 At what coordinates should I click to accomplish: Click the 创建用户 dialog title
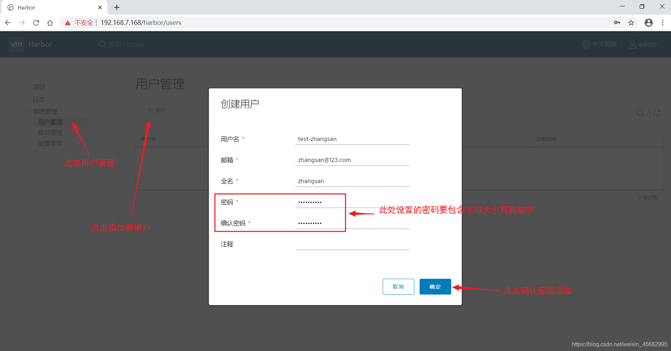[240, 104]
